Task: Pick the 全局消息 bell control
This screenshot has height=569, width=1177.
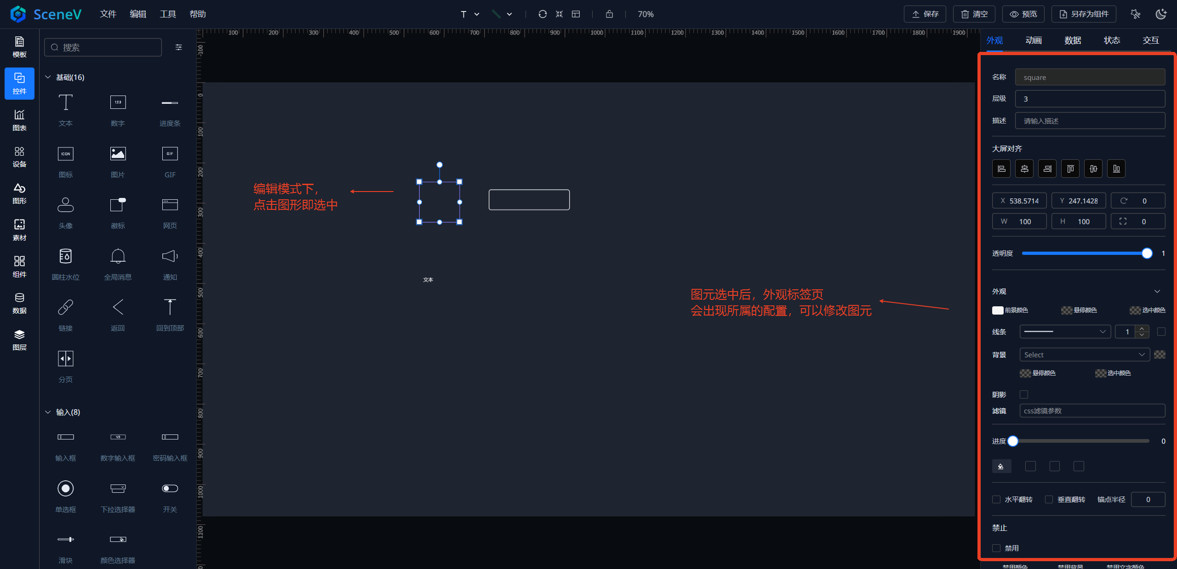Action: click(118, 256)
